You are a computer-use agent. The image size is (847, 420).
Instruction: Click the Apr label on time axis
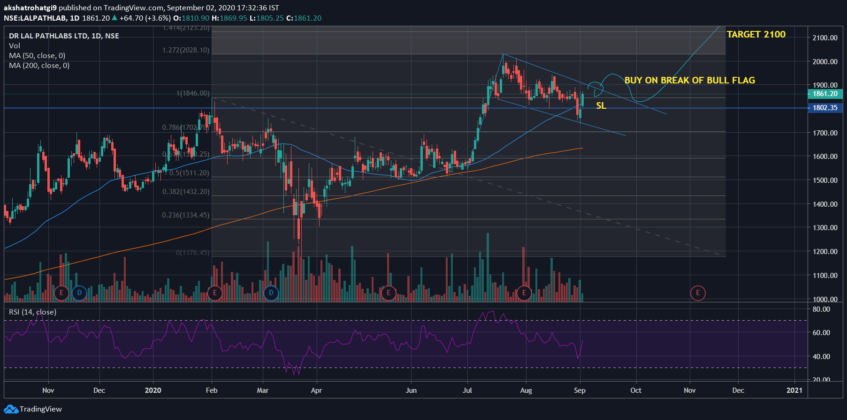(316, 390)
